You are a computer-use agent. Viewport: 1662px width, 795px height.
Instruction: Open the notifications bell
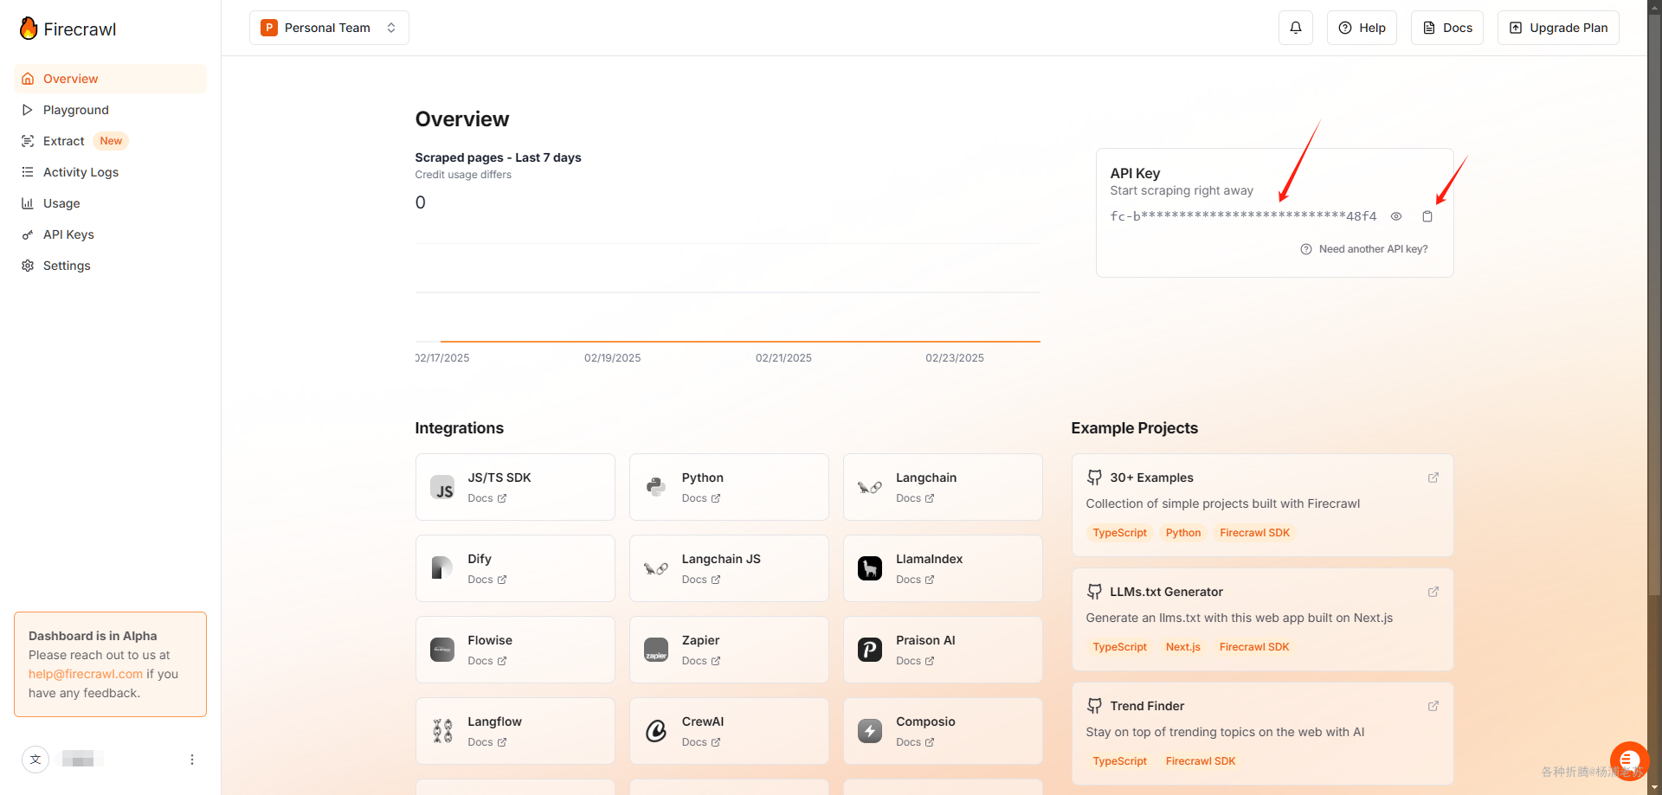pos(1296,28)
